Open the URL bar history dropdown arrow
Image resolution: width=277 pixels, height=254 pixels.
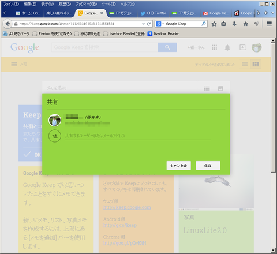[x=143, y=24]
